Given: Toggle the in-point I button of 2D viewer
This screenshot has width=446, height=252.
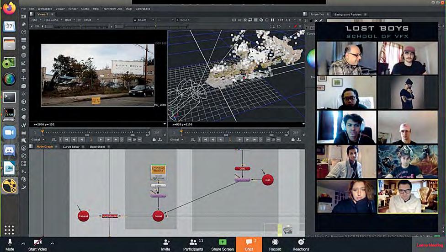Looking at the screenshot, I should [61, 139].
